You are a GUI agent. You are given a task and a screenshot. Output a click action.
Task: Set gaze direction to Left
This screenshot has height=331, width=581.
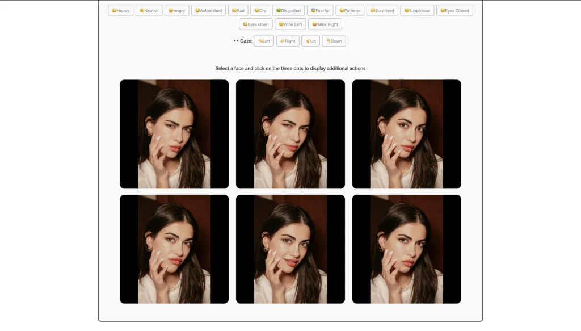[x=264, y=40]
